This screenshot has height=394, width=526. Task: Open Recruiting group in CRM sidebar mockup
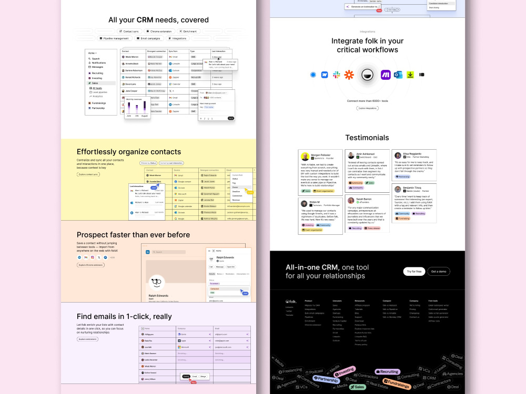point(96,73)
